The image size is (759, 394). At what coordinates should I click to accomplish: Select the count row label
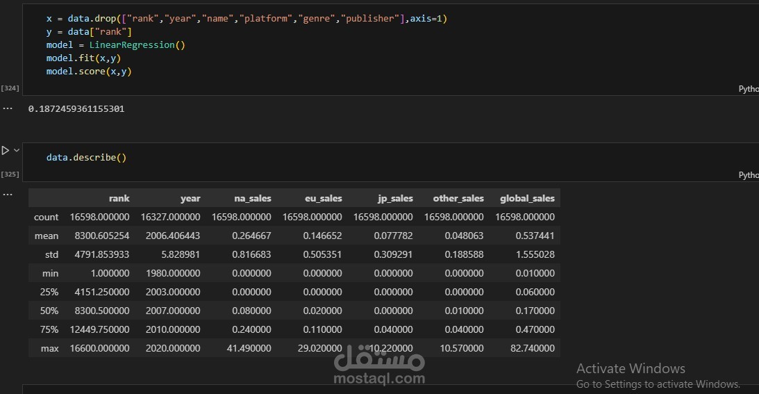[46, 217]
